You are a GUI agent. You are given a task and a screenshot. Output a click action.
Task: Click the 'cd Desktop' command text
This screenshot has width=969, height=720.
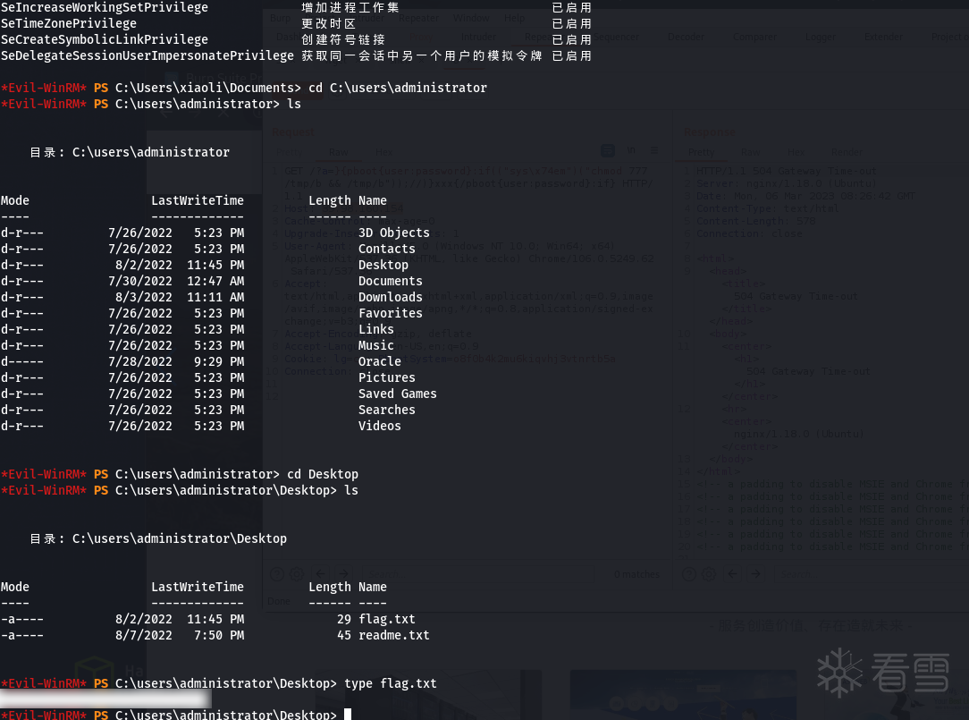tap(323, 474)
